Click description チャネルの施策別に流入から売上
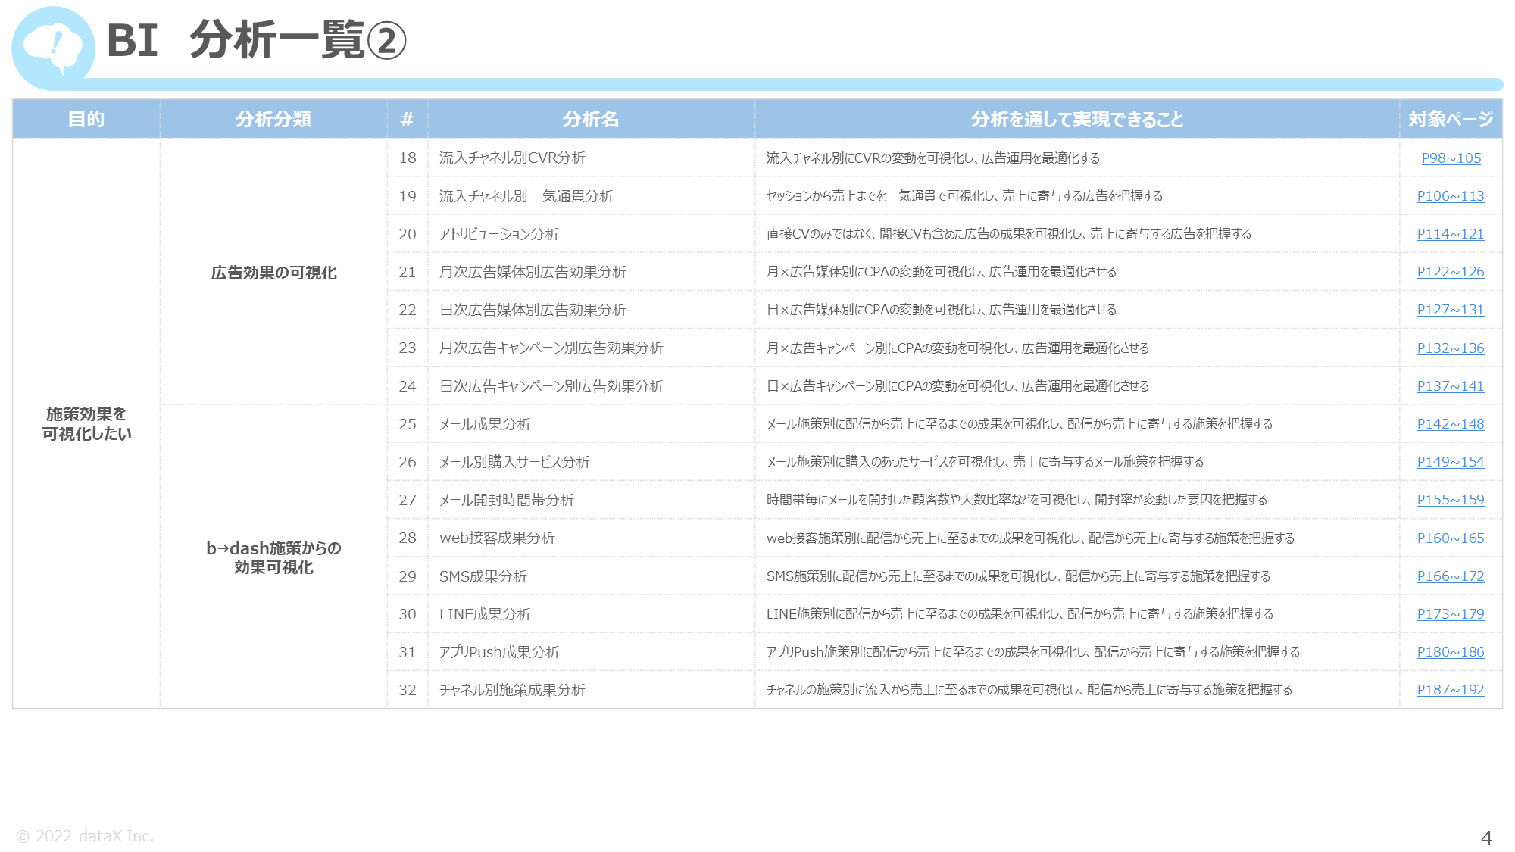This screenshot has height=852, width=1515. pyautogui.click(x=1029, y=690)
